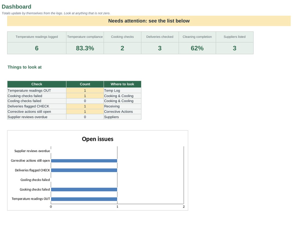Select the 'Cooking checks failed' chart bar

[x=84, y=189]
